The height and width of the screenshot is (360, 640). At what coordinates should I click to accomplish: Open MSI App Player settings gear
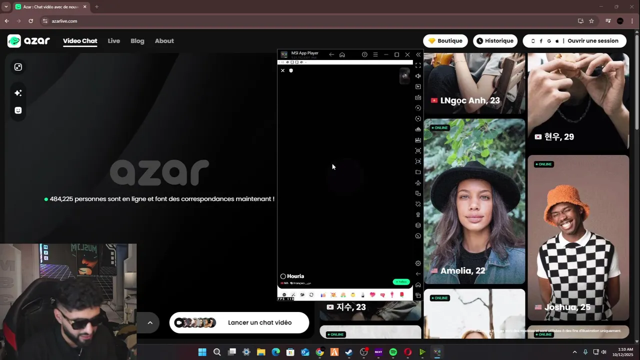pyautogui.click(x=418, y=263)
